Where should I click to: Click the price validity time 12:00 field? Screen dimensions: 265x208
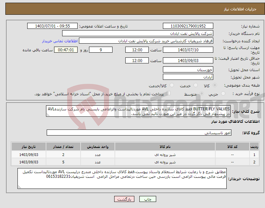point(137,60)
